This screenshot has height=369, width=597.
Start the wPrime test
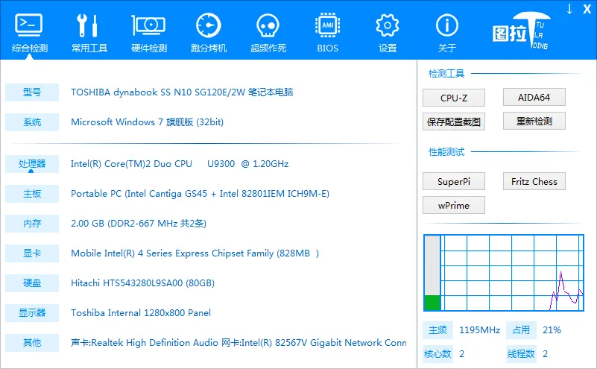pyautogui.click(x=453, y=205)
